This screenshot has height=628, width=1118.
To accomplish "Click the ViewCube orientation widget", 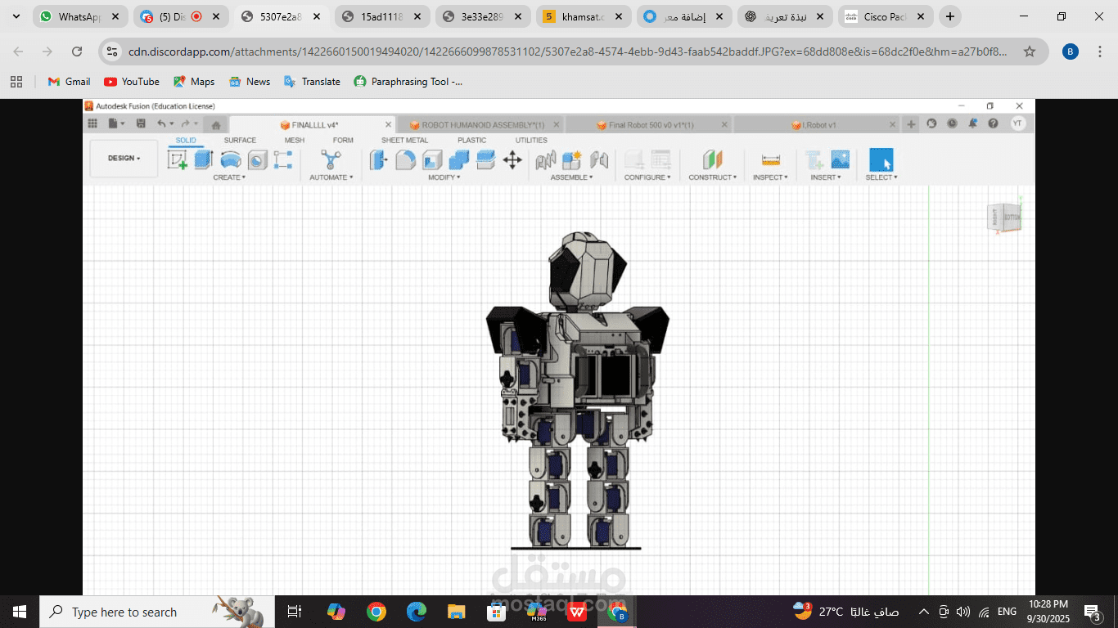I will tap(1005, 218).
